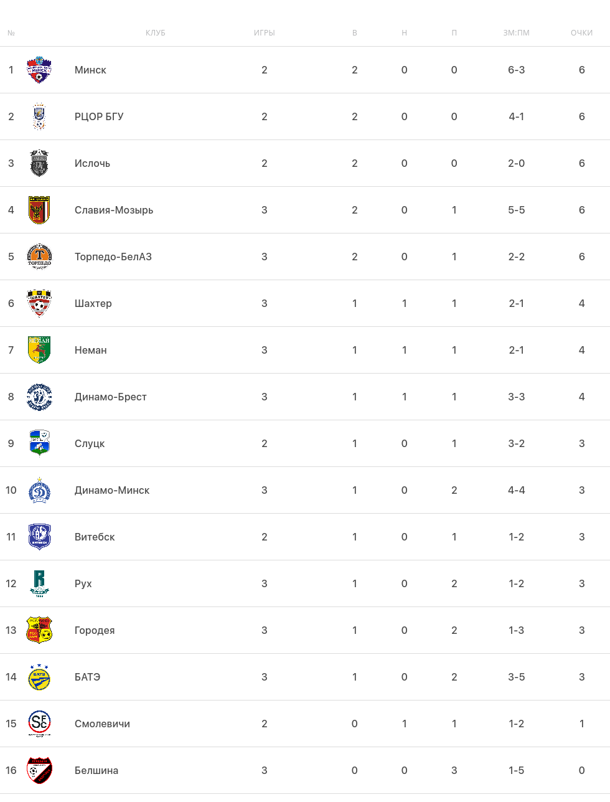This screenshot has width=610, height=802.
Task: Open the Славия-Мозырь club logo
Action: pos(39,210)
